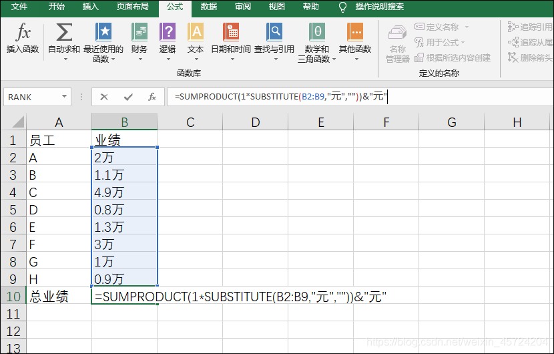This screenshot has height=354, width=554.
Task: Click cell B2 containing 2万
Action: coord(124,158)
